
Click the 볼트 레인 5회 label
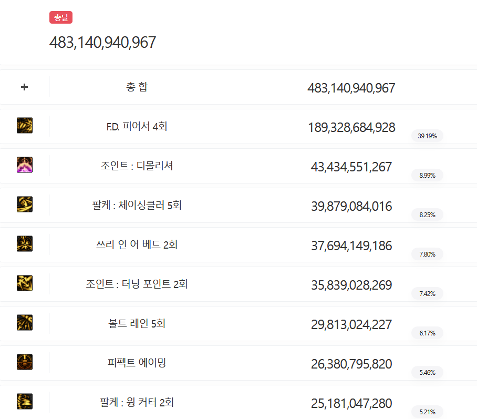pos(137,323)
